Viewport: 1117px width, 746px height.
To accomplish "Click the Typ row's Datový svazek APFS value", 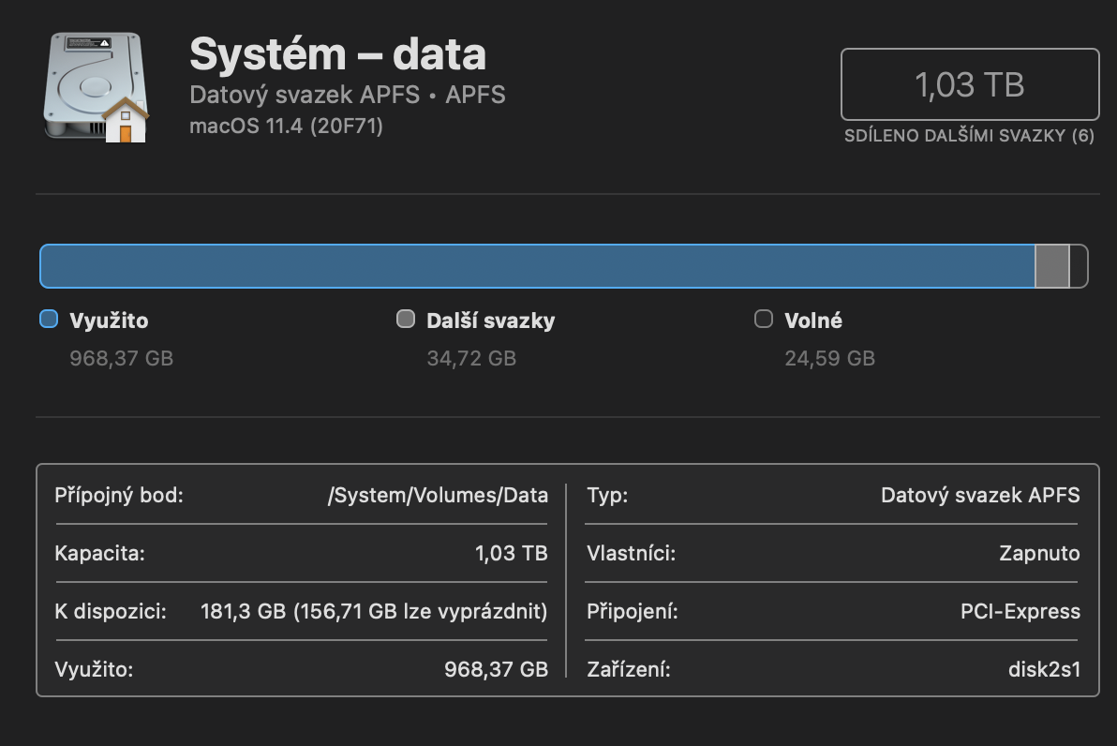I will click(980, 495).
